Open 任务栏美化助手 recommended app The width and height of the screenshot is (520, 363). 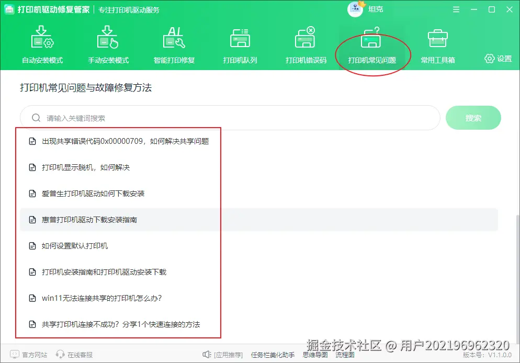[x=273, y=355]
